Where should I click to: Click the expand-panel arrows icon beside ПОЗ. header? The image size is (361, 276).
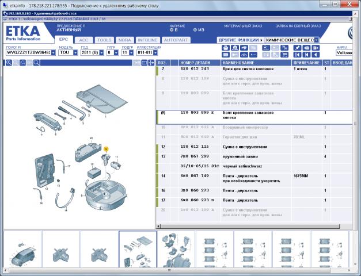(151, 63)
